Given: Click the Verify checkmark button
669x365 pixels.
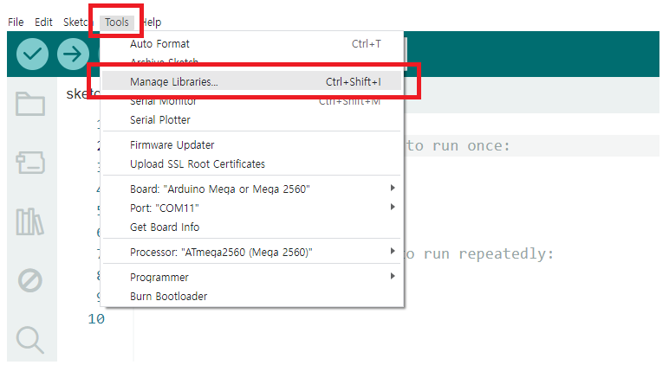Looking at the screenshot, I should click(32, 54).
